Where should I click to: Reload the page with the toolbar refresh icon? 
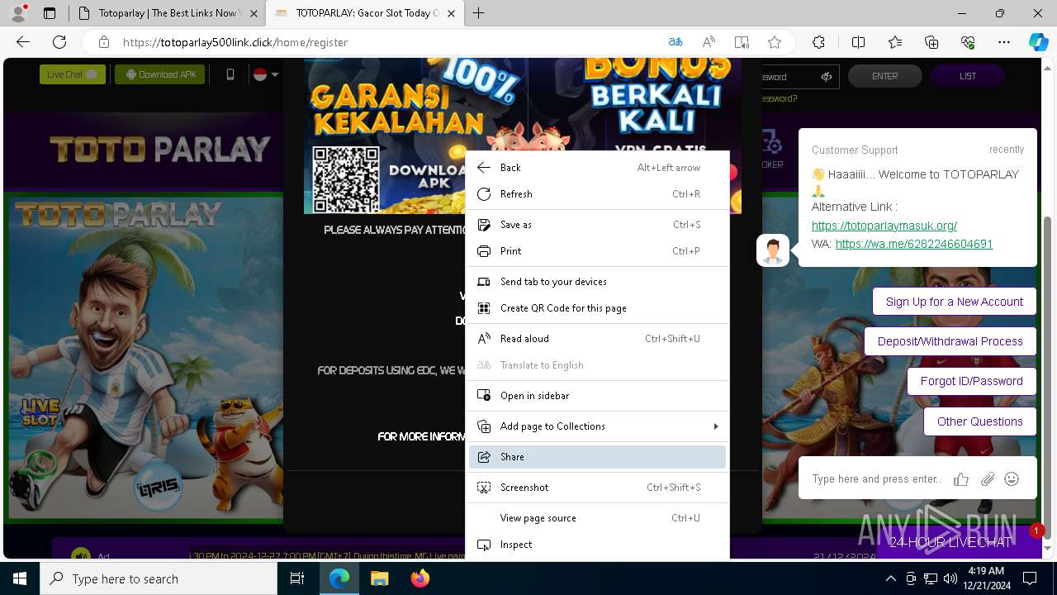click(x=59, y=42)
